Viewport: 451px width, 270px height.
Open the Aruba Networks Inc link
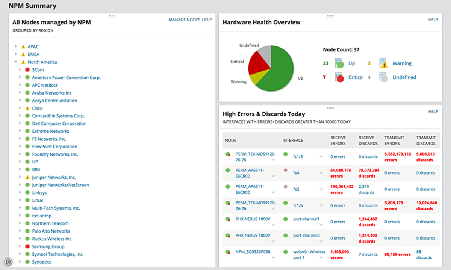point(52,93)
